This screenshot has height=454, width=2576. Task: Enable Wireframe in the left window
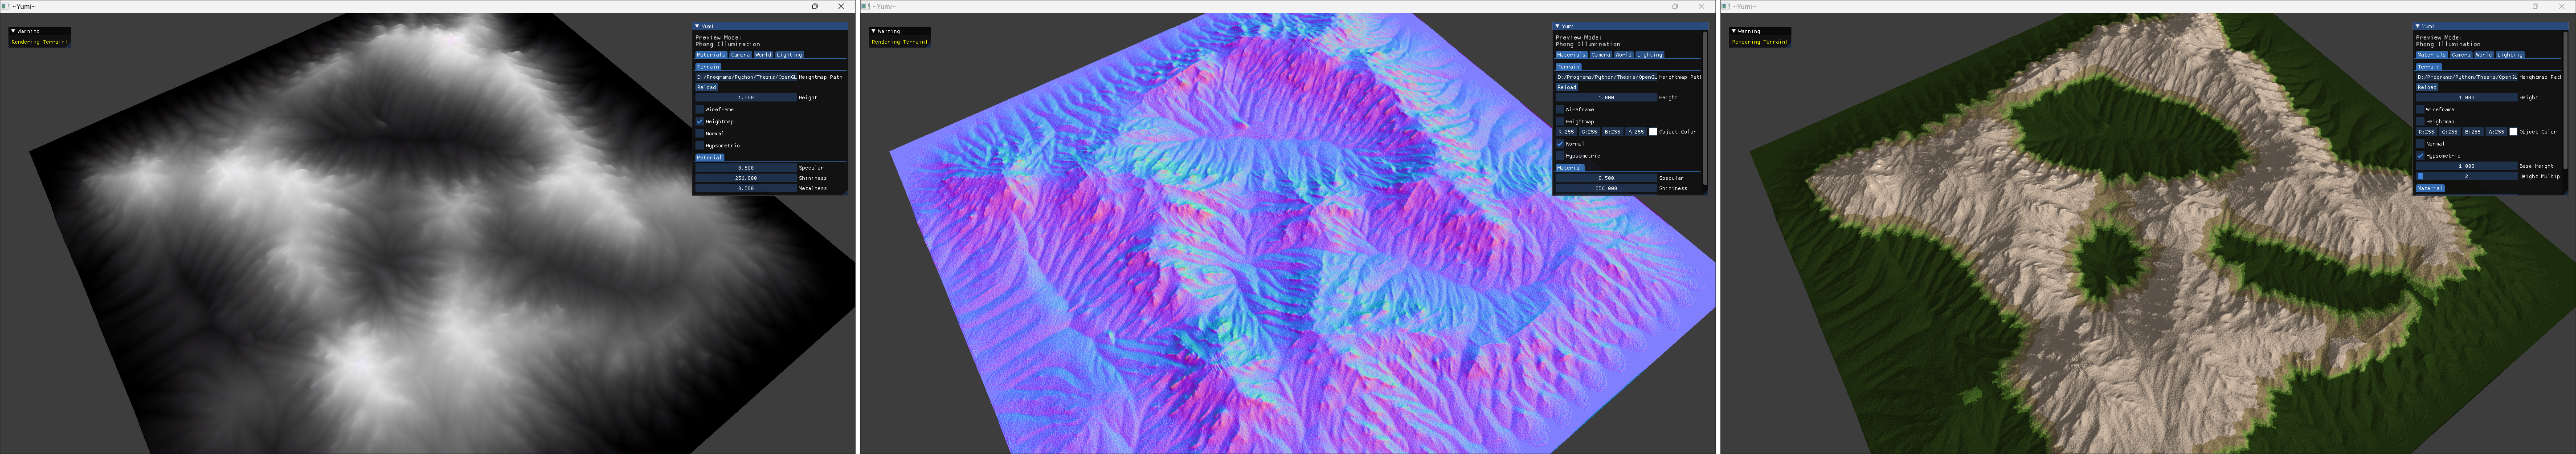click(700, 109)
